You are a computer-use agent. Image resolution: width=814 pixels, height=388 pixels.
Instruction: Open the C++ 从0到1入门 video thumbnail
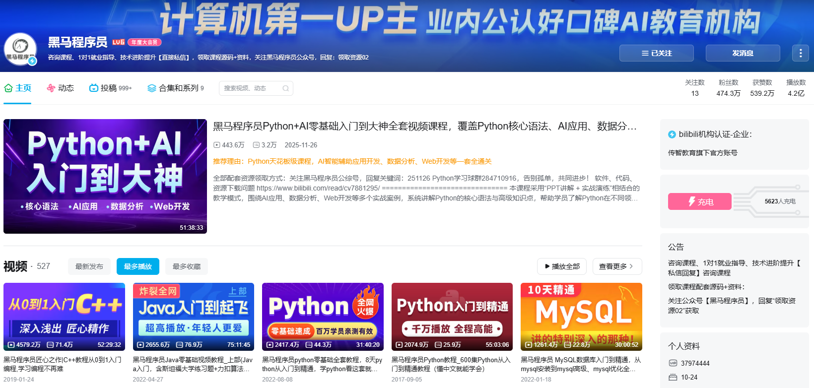[x=64, y=317]
